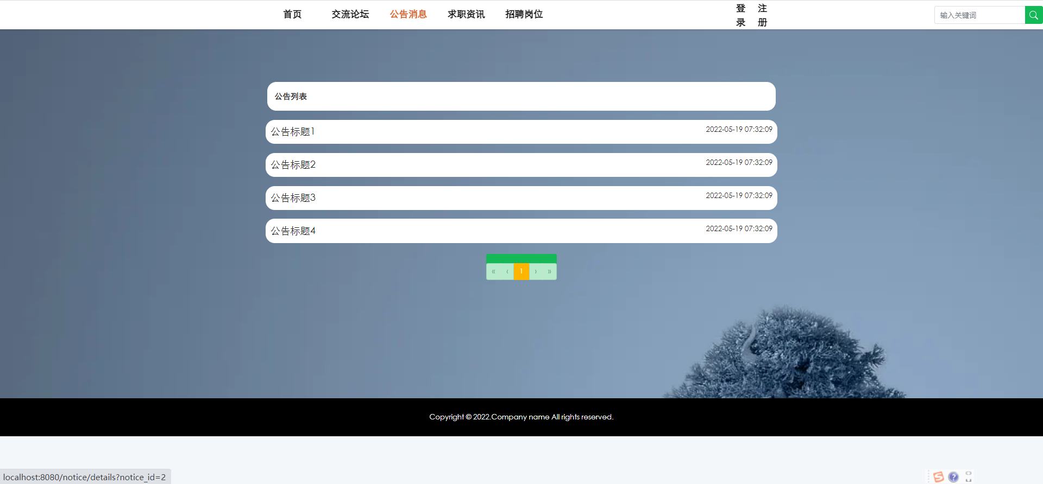Open the blue question mark help icon

(953, 477)
